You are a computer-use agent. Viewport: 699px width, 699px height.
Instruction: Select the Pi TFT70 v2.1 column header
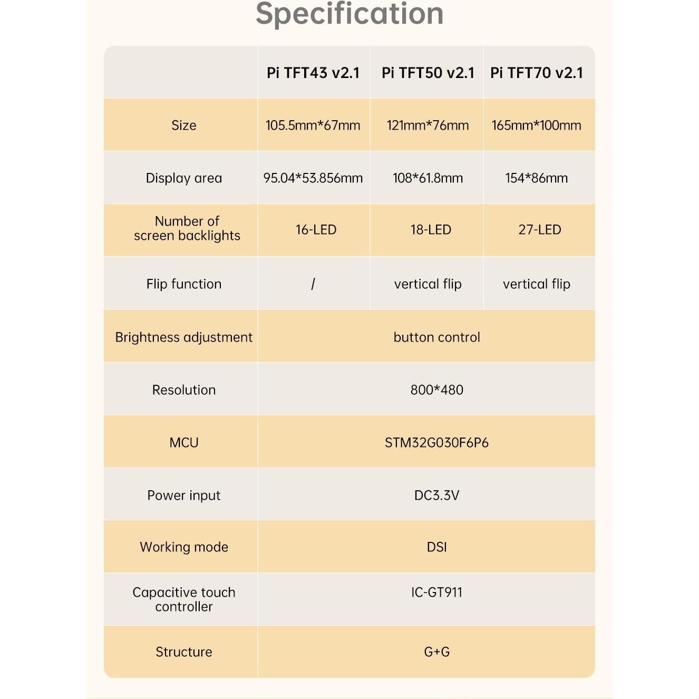point(537,73)
